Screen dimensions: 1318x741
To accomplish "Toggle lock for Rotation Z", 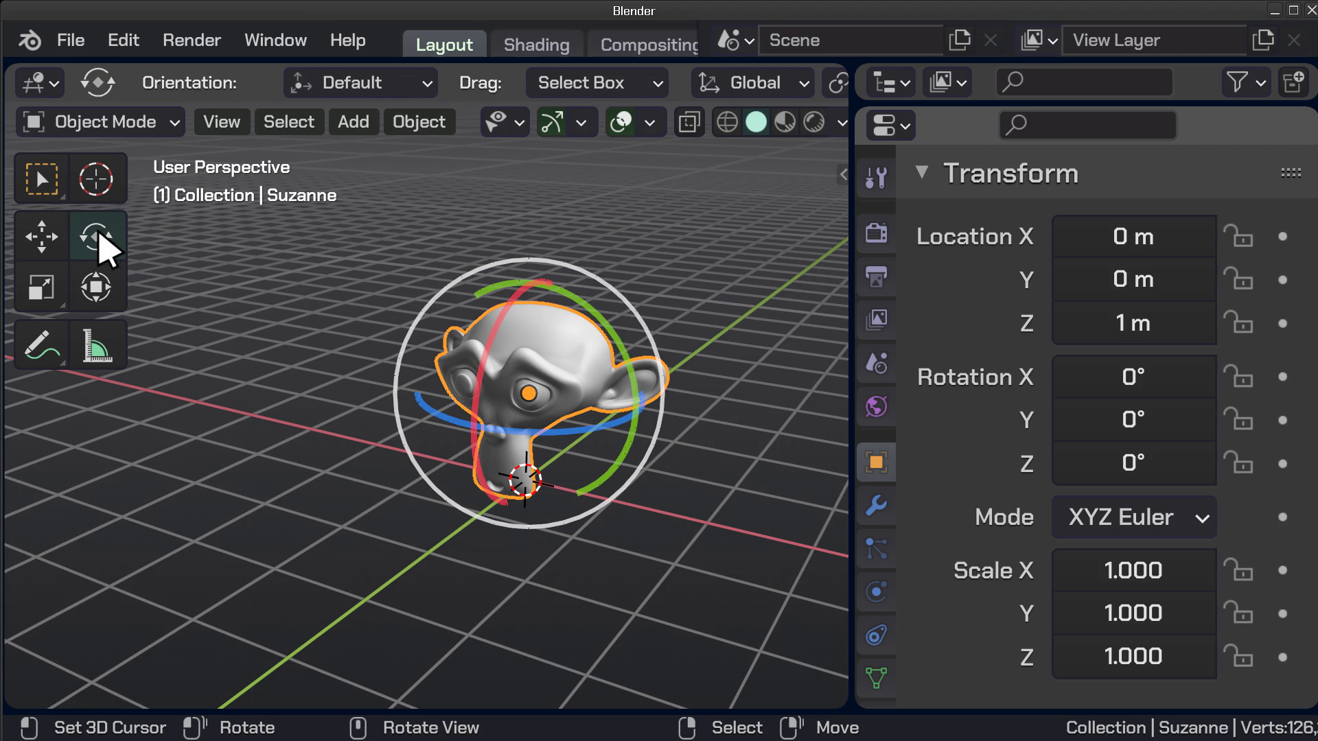I will click(x=1238, y=463).
